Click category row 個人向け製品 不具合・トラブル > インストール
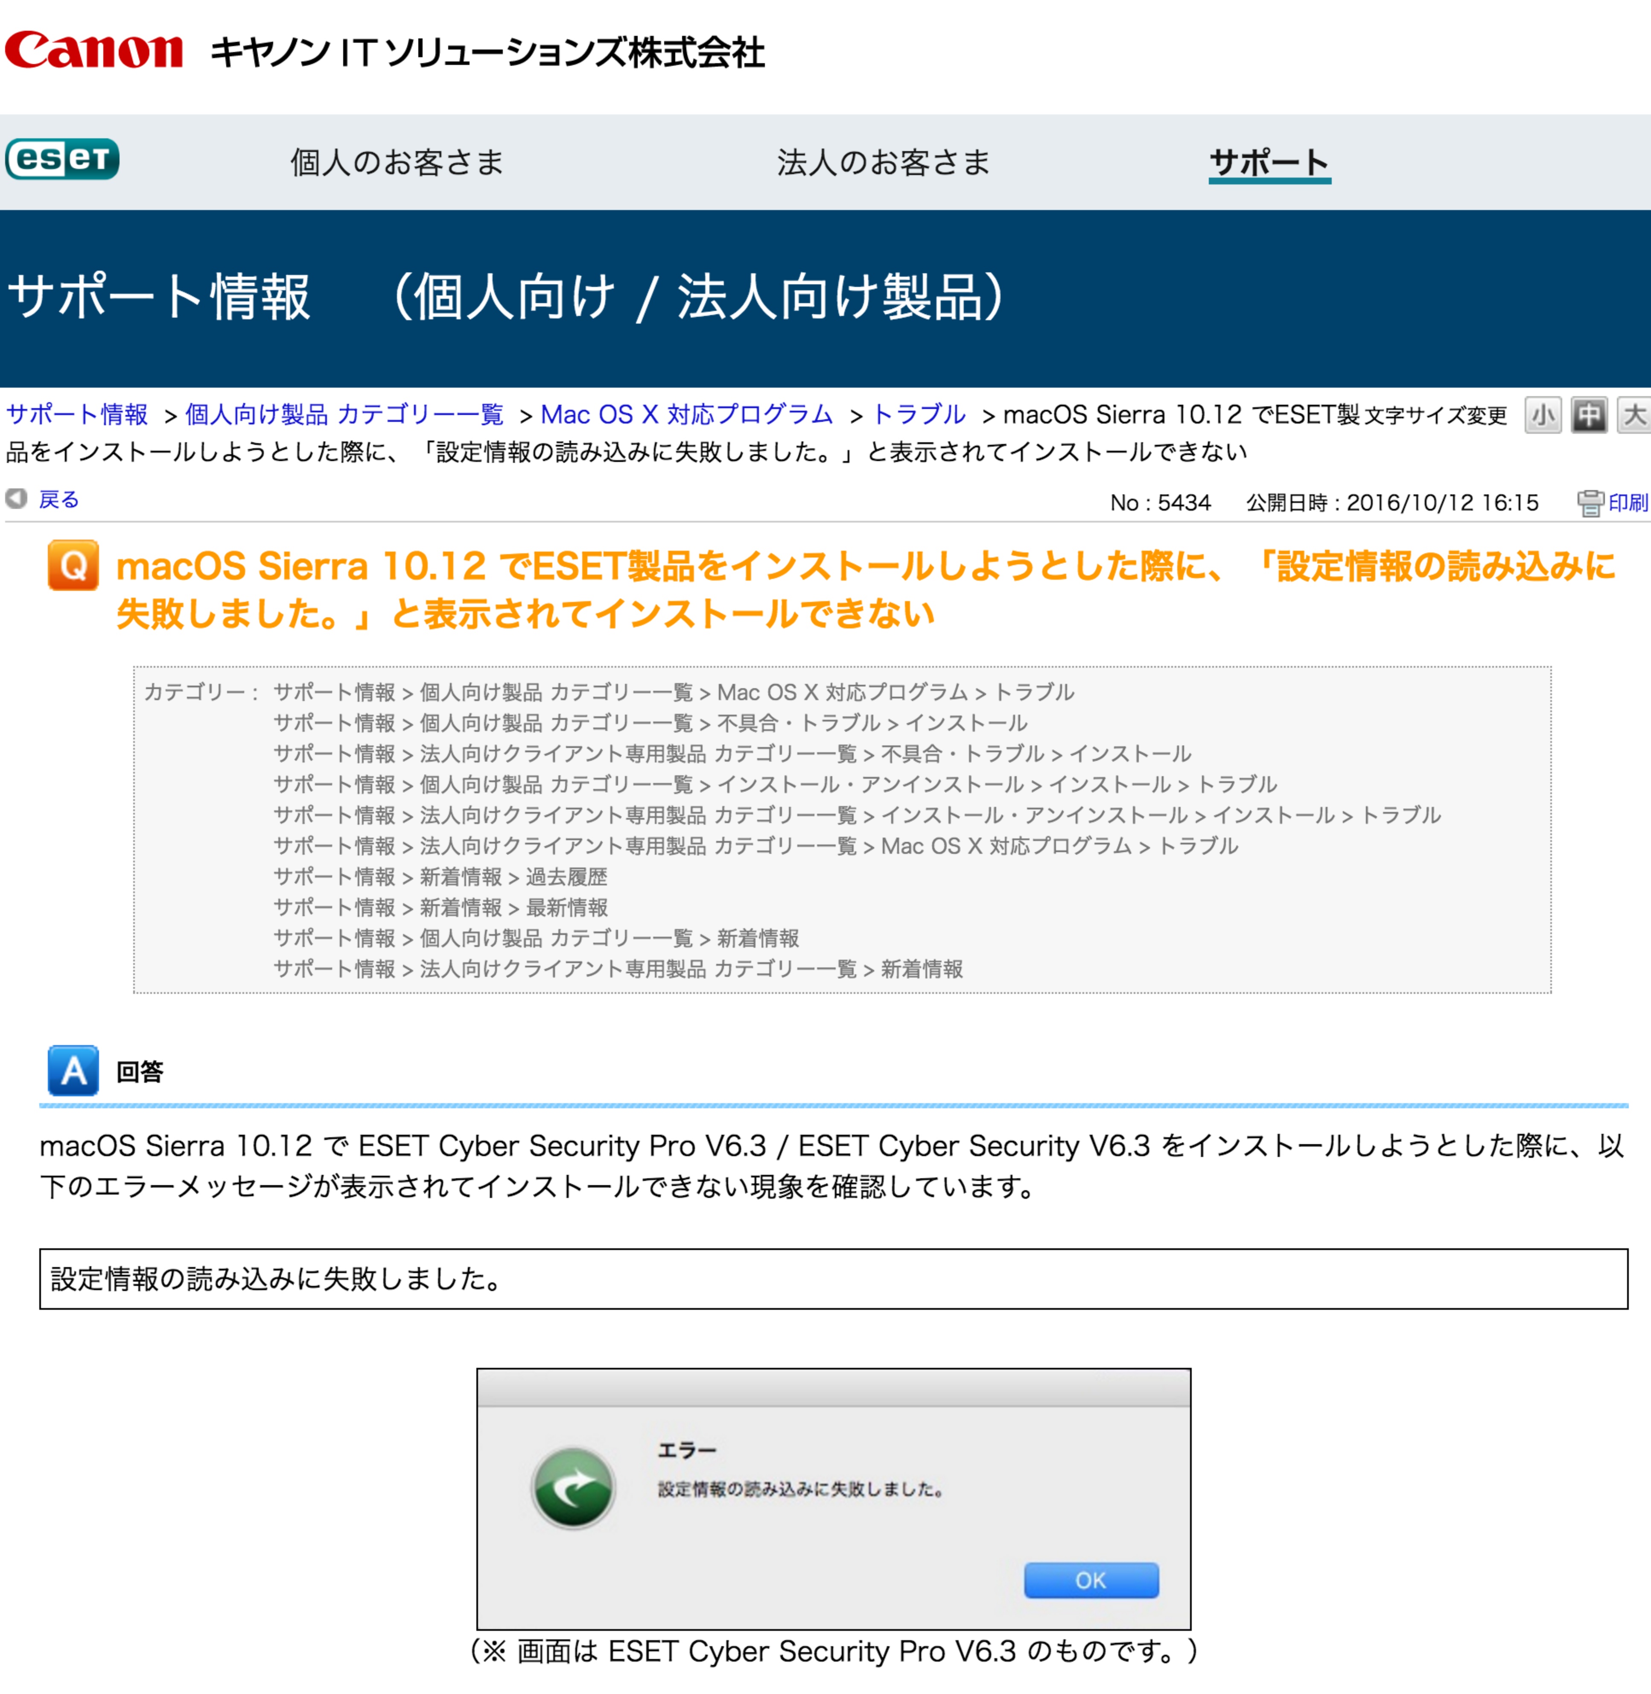The width and height of the screenshot is (1651, 1694). click(650, 722)
